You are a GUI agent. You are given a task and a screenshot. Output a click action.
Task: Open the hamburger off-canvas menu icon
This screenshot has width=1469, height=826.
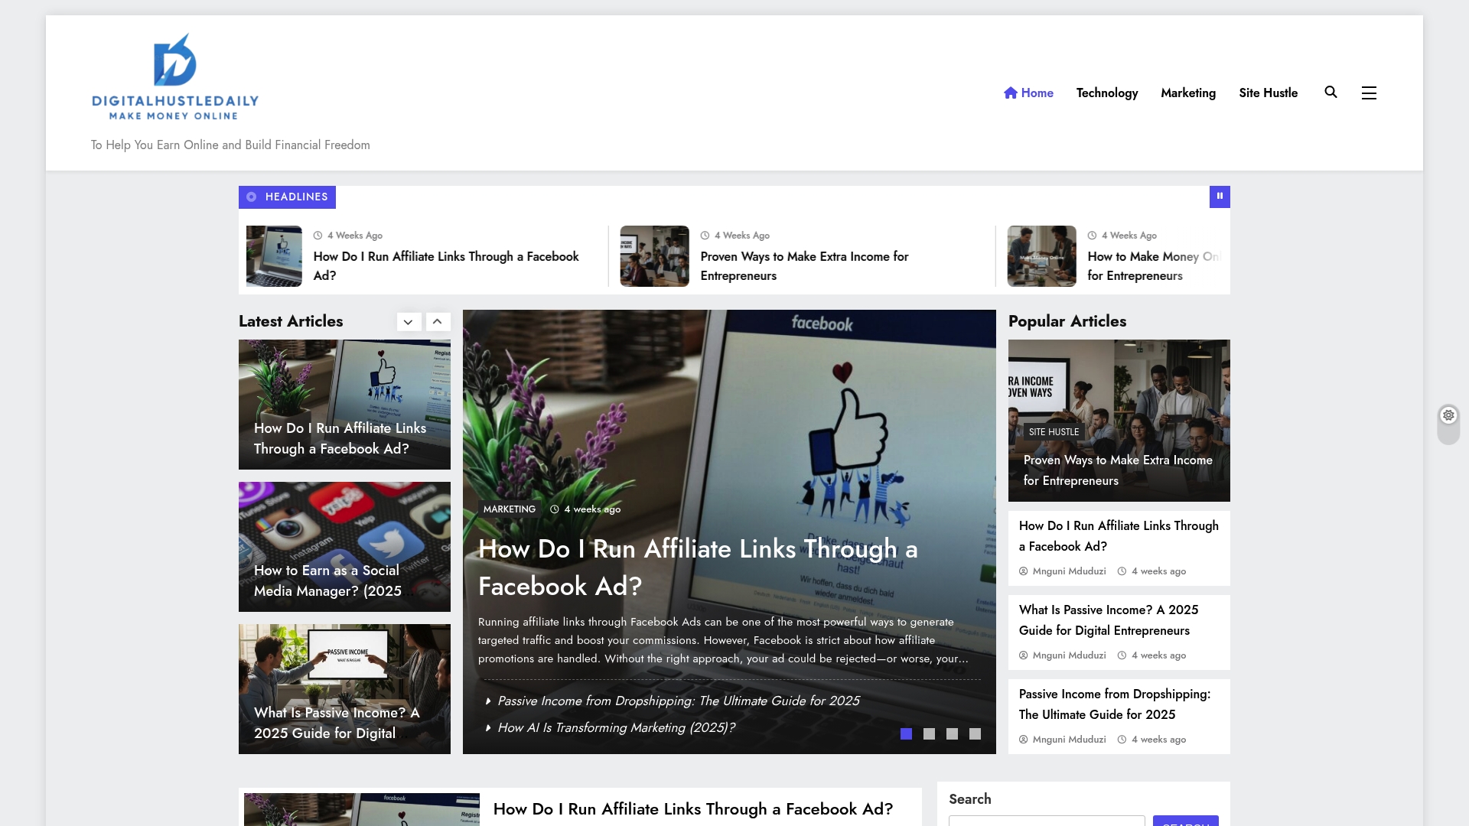(1369, 93)
